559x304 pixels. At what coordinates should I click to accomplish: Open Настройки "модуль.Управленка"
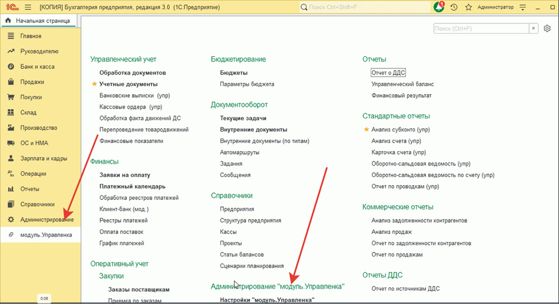[267, 300]
